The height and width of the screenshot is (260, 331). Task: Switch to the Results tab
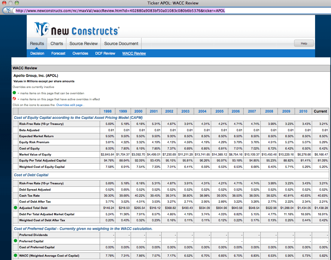tap(37, 44)
